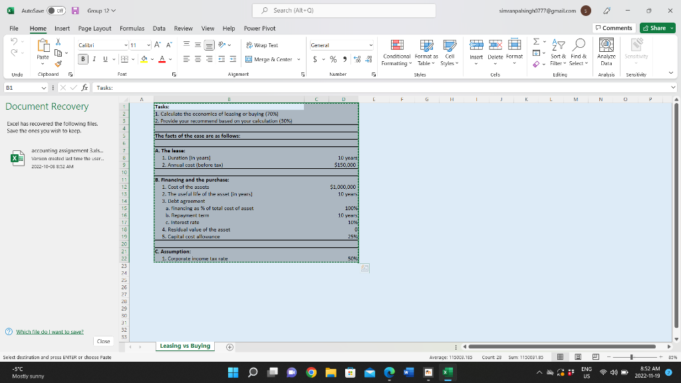
Task: Click Increase Decimal icon
Action: pyautogui.click(x=357, y=59)
